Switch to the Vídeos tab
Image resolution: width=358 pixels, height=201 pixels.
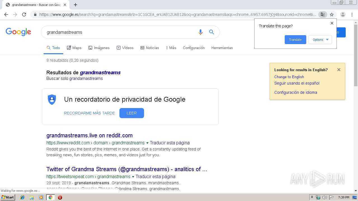pyautogui.click(x=125, y=48)
